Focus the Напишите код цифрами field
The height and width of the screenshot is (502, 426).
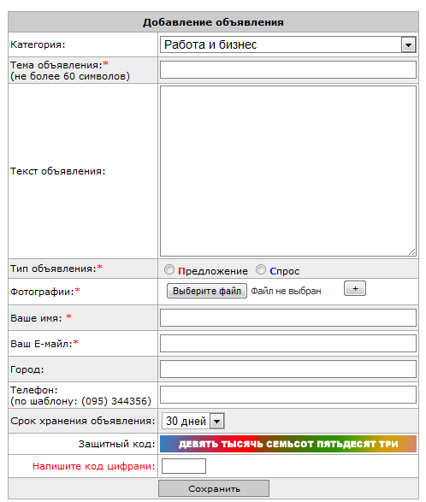point(184,466)
